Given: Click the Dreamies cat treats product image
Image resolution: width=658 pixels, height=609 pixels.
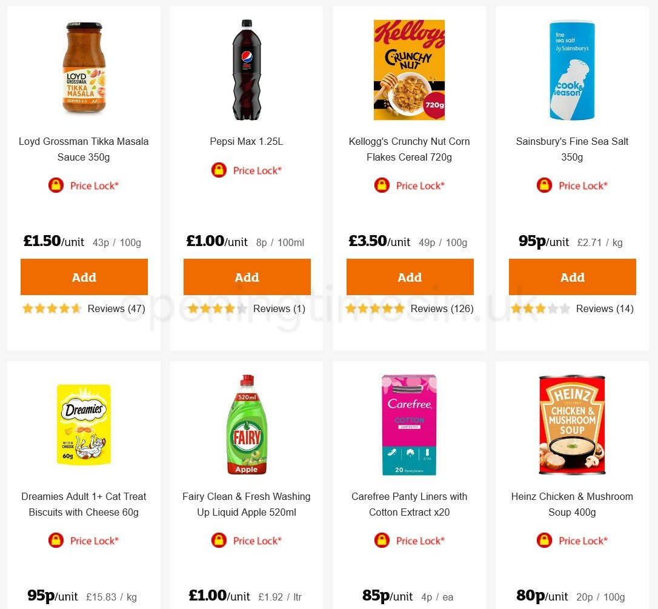Looking at the screenshot, I should [84, 425].
